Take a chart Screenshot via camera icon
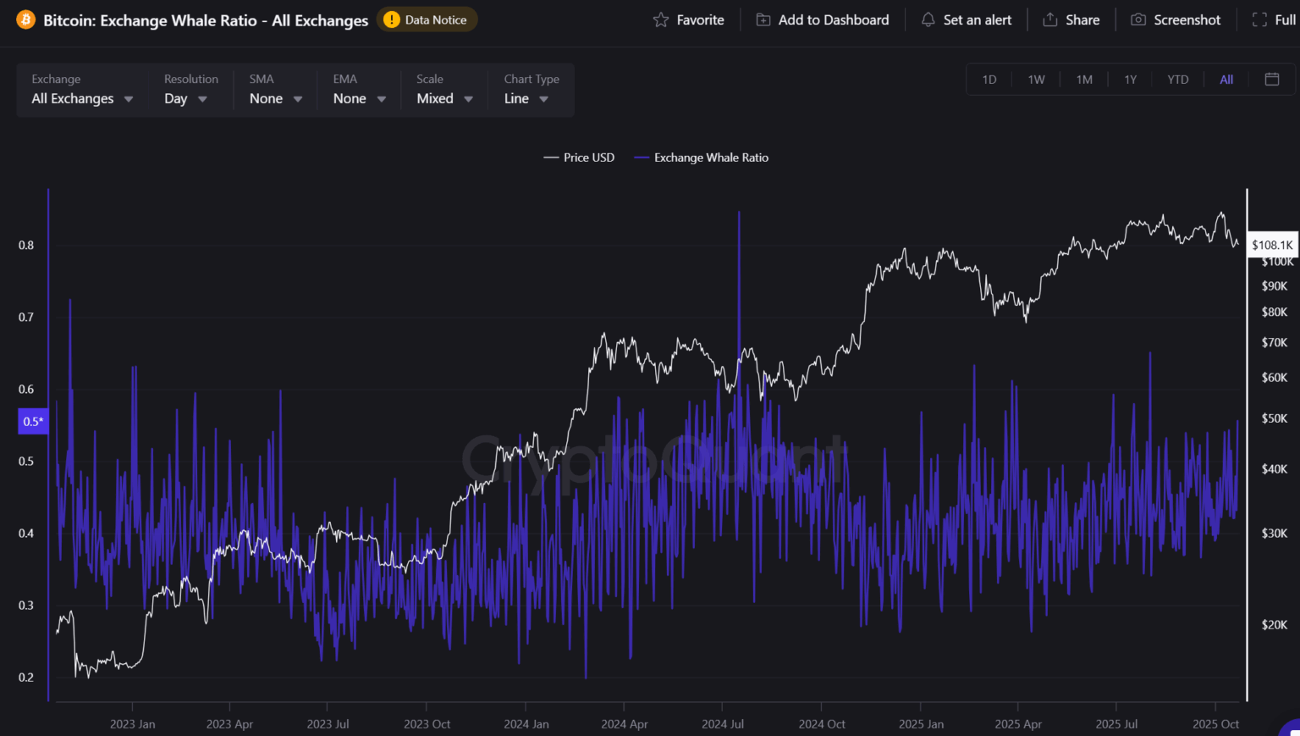Viewport: 1300px width, 736px height. click(x=1137, y=19)
